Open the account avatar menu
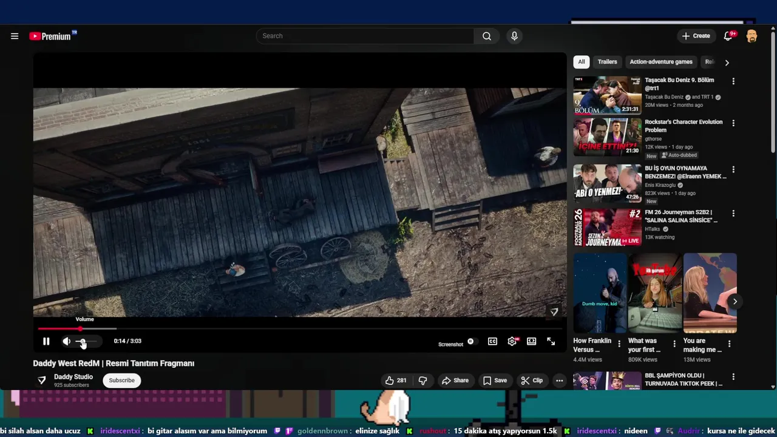This screenshot has height=437, width=777. click(x=752, y=36)
